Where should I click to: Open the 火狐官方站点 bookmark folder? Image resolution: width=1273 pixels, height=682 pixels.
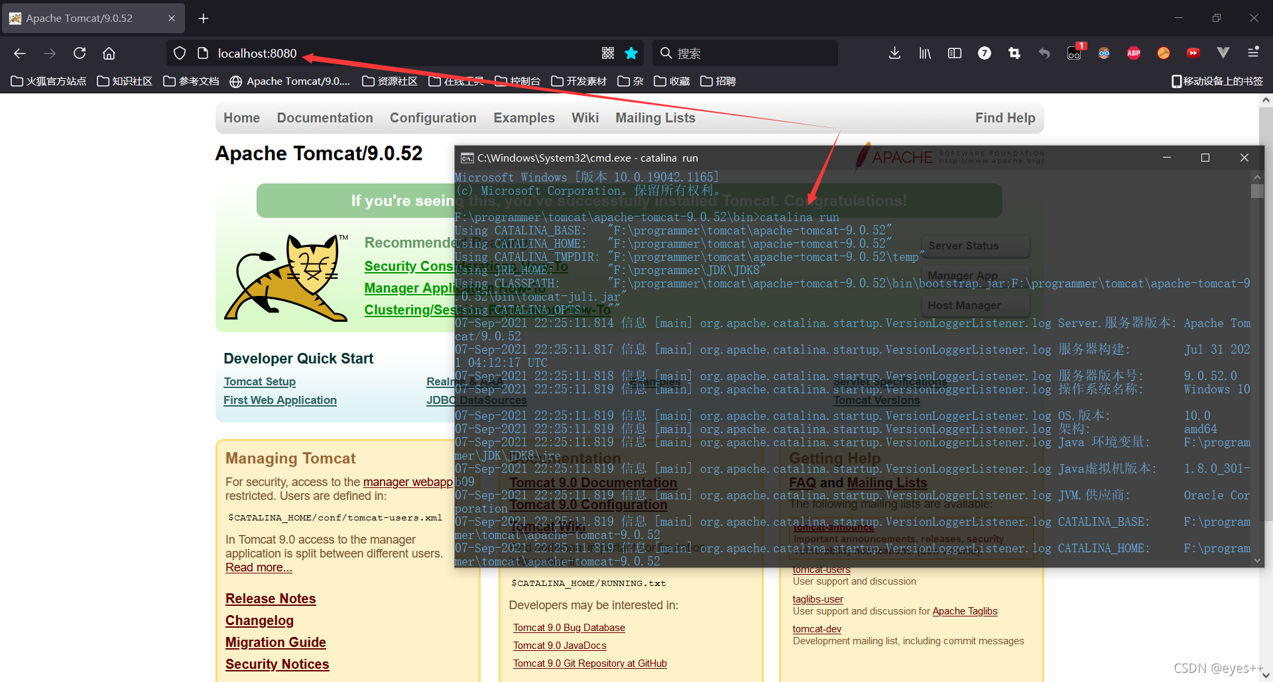click(49, 81)
